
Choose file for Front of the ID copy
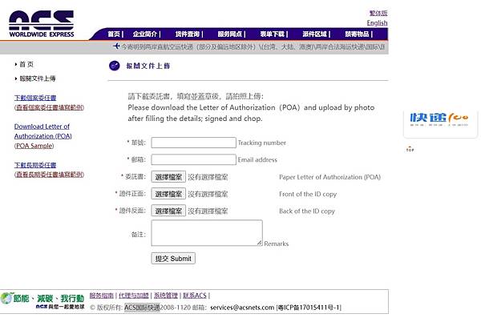(168, 194)
